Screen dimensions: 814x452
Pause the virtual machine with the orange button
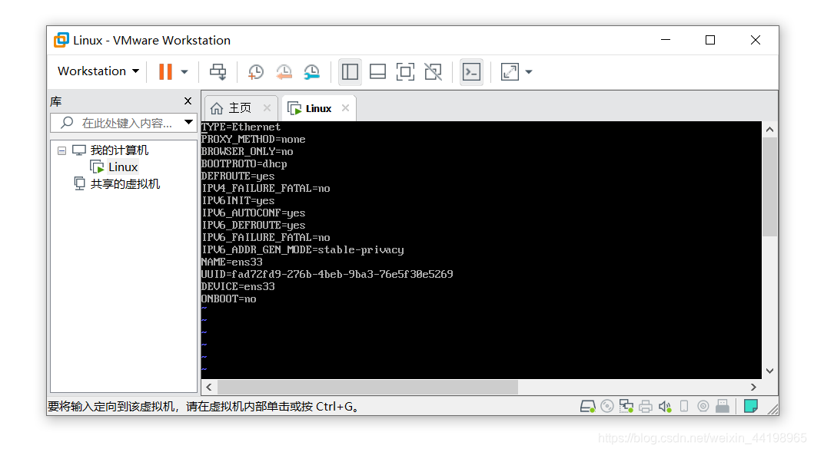(165, 71)
